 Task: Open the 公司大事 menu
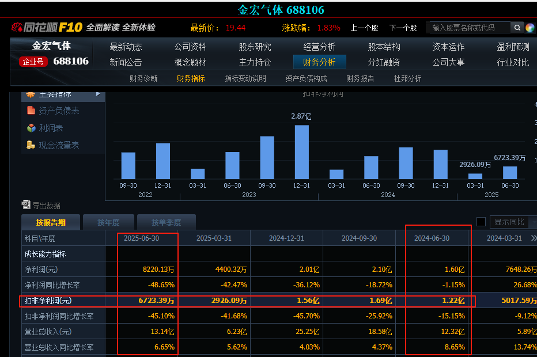[448, 62]
